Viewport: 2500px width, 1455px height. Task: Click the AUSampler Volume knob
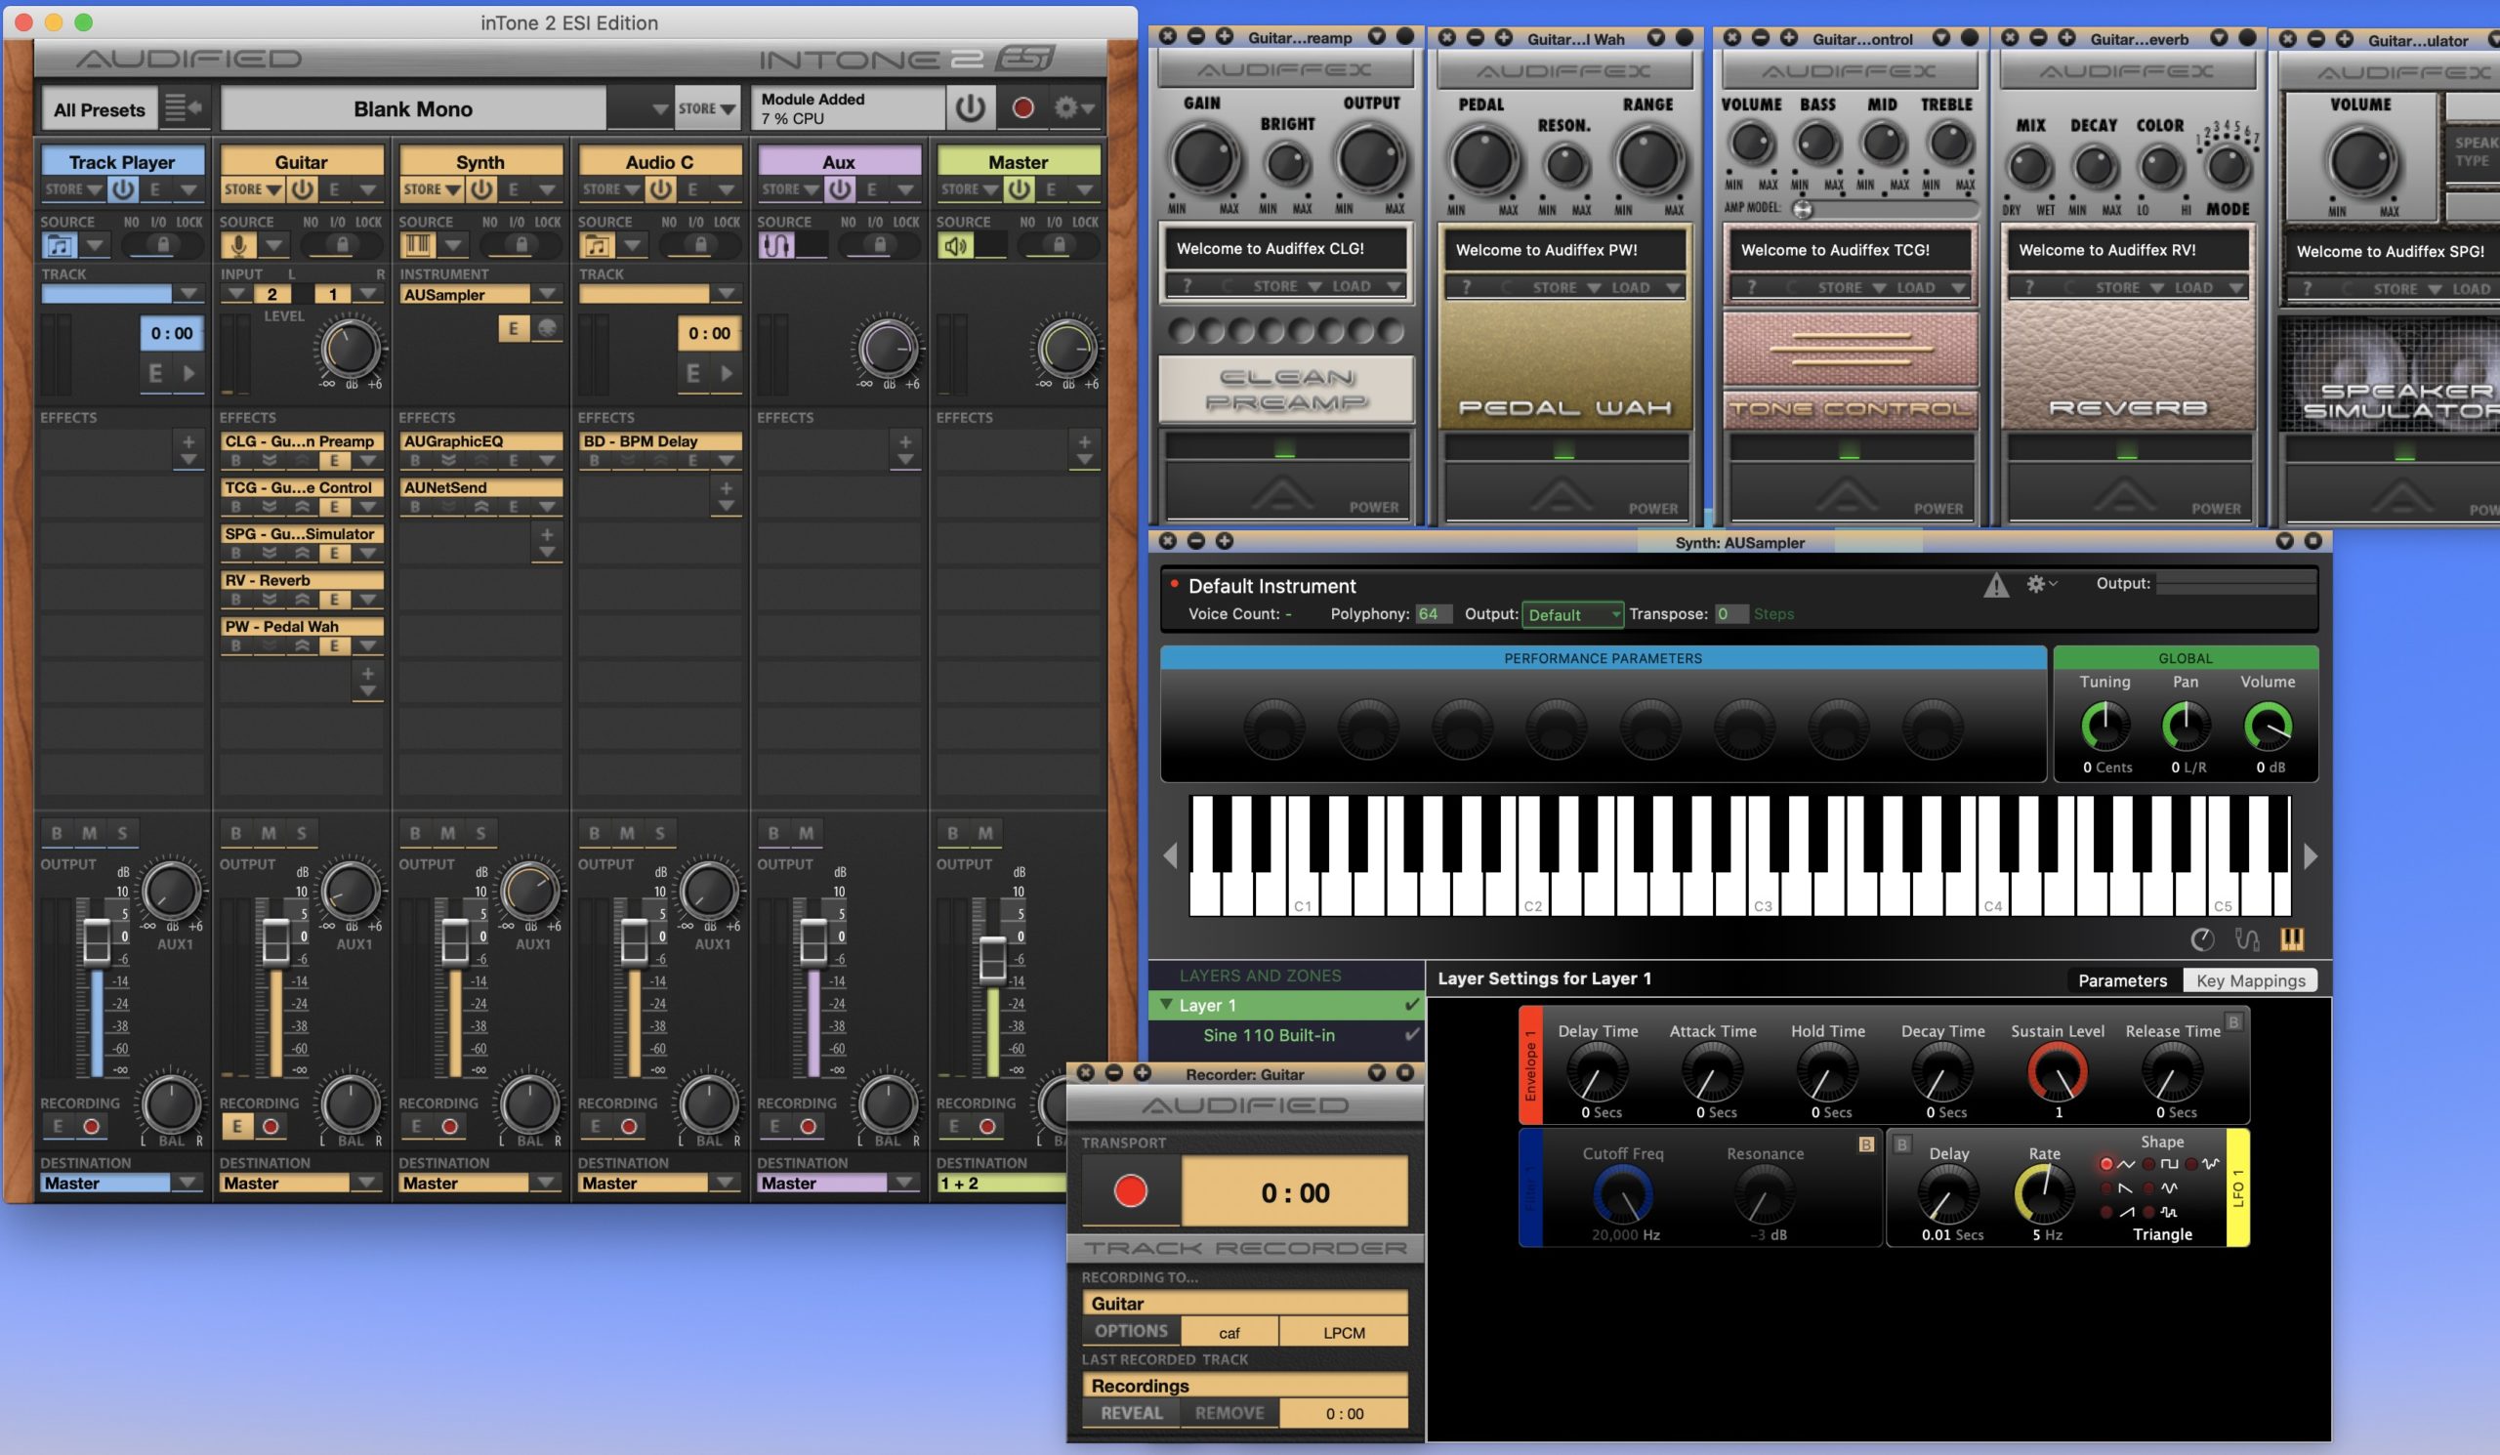2267,727
